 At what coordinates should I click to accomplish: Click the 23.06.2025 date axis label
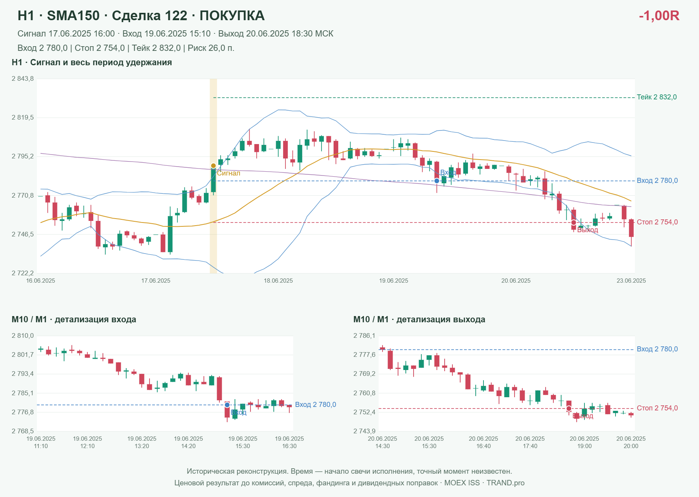631,281
